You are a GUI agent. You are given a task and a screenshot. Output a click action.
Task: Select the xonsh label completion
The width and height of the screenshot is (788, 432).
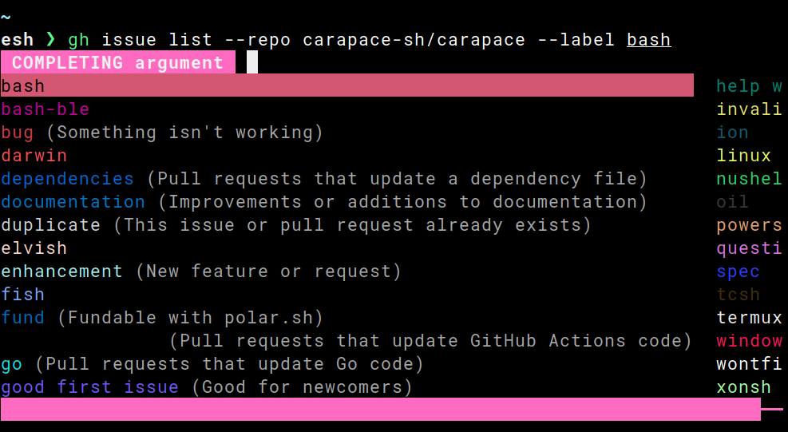[x=743, y=387]
